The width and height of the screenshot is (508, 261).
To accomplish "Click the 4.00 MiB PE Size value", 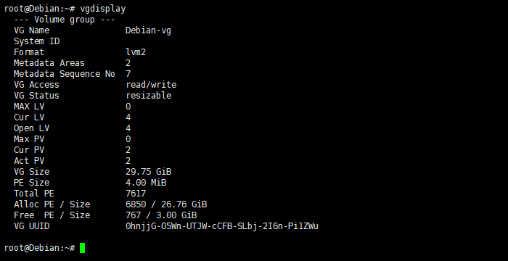I will 146,183.
